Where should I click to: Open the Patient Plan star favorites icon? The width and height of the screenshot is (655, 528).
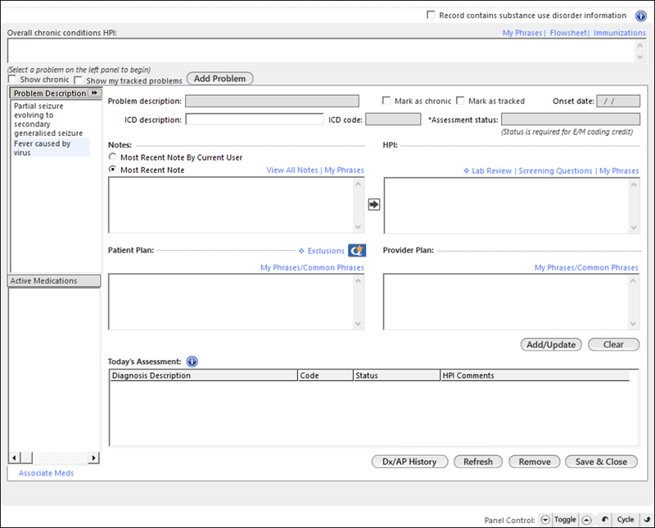(x=357, y=250)
